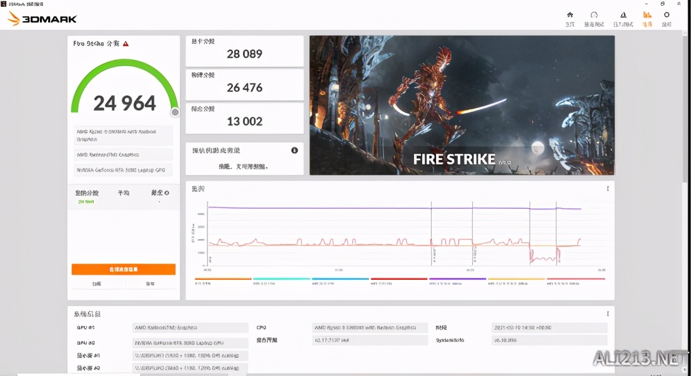The width and height of the screenshot is (692, 376).
Task: Open the kebab menu of the monitoring chart panel
Action: (608, 189)
